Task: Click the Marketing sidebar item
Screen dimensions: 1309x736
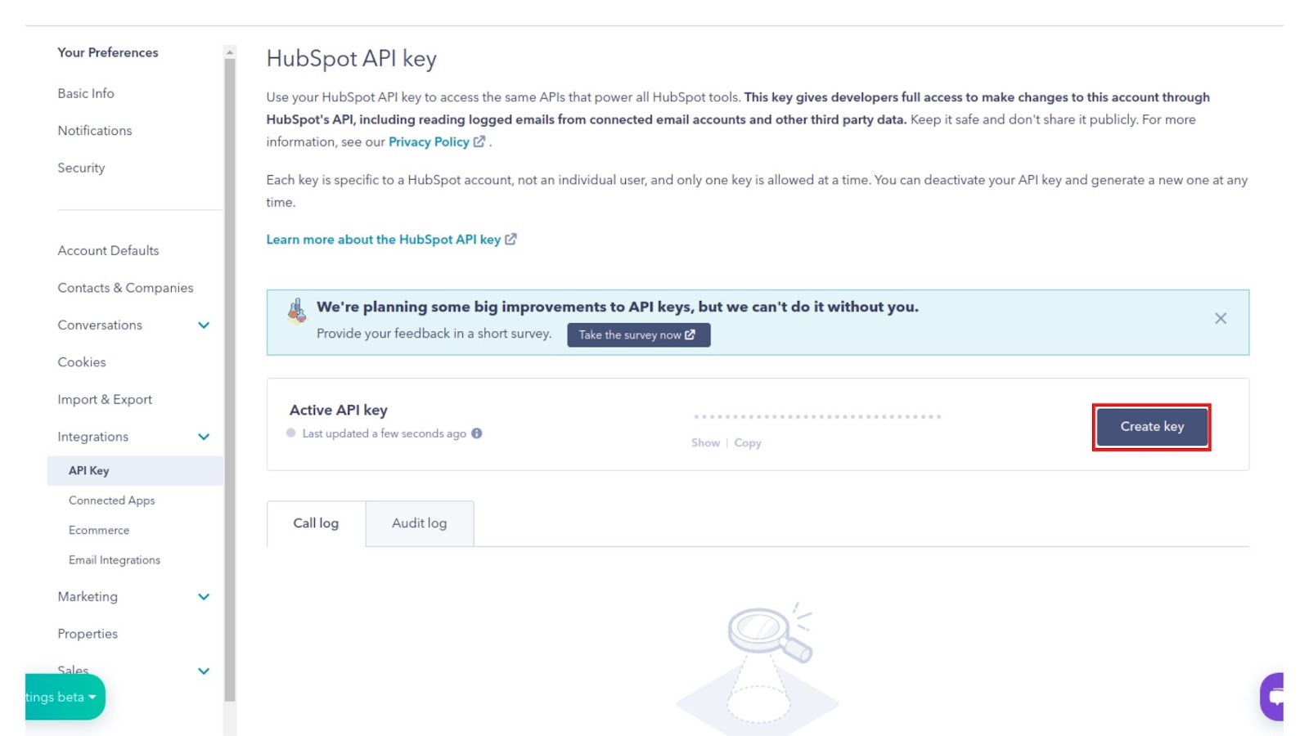Action: (x=88, y=597)
